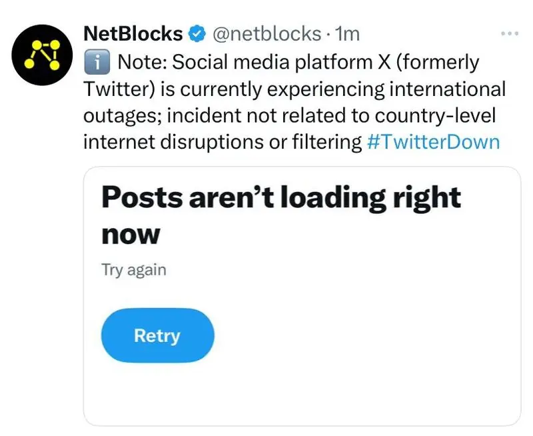Click the blue Retry button
This screenshot has width=533, height=436.
[158, 335]
